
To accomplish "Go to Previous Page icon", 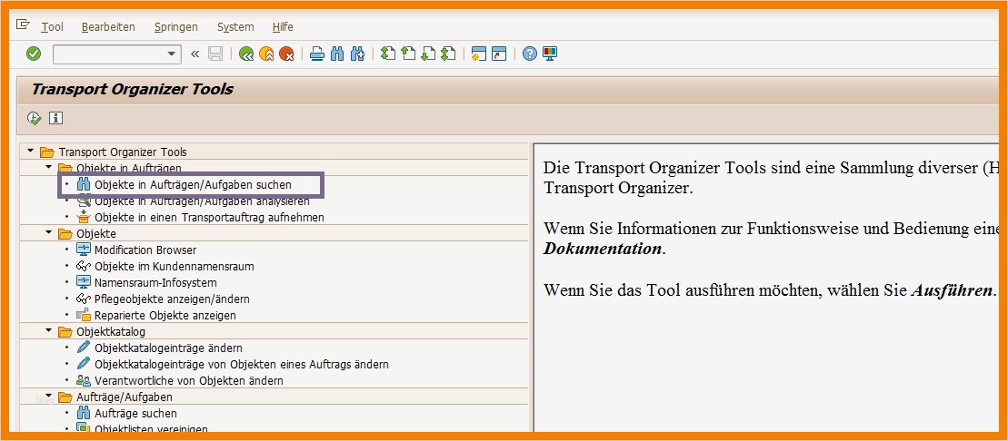I will [x=407, y=54].
